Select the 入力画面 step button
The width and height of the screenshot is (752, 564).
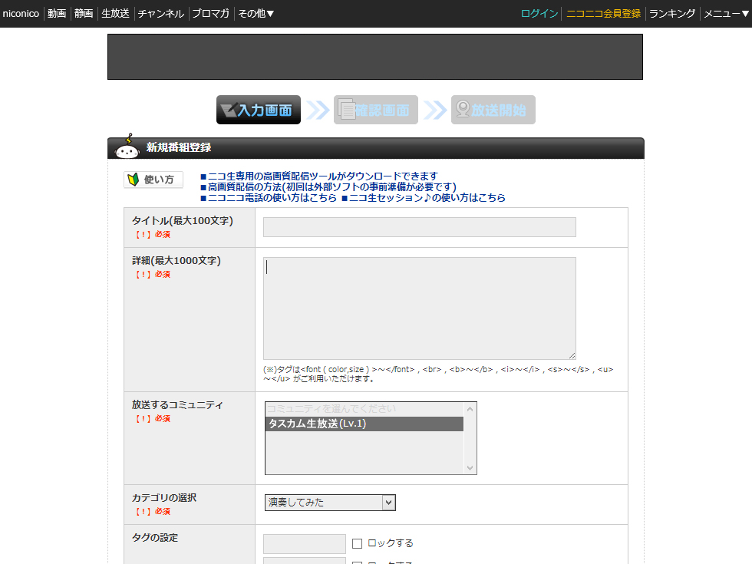pos(259,110)
